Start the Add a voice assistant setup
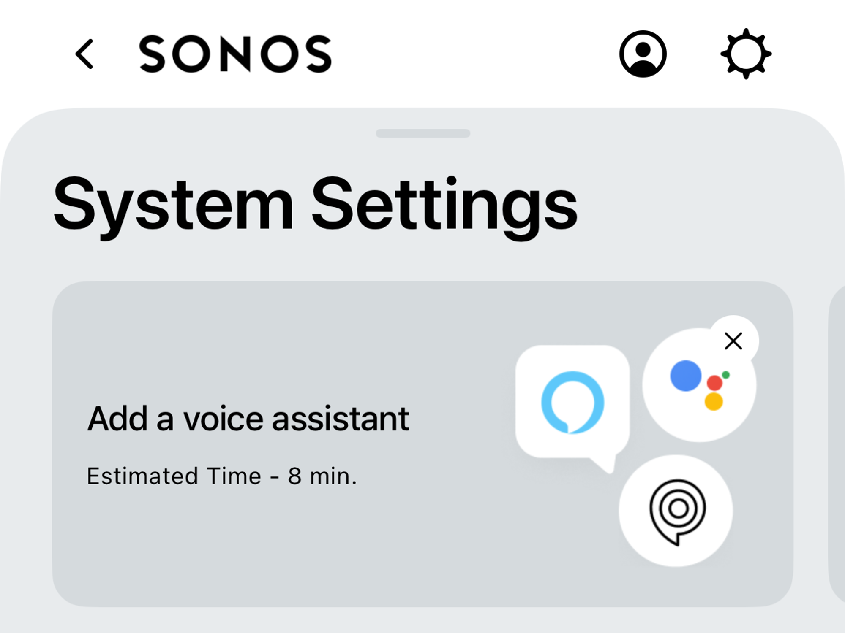This screenshot has height=633, width=845. (x=248, y=417)
